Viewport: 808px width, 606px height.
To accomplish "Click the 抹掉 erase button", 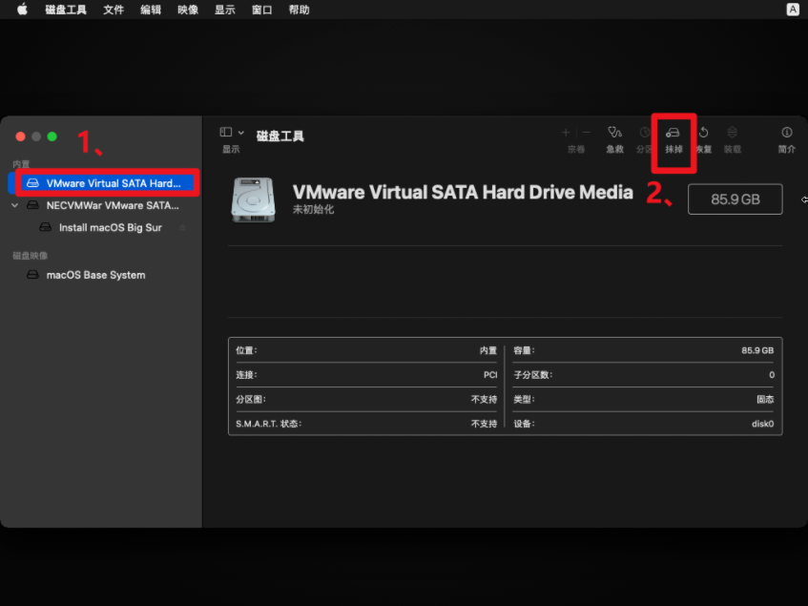I will [x=673, y=140].
